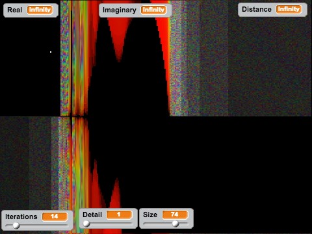Click the Imaginary value 'Infinity' readout
Screen dimensions: 312x234
point(153,10)
